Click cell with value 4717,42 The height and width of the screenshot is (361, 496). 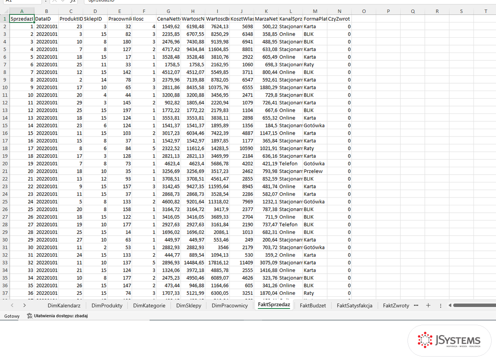(x=168, y=49)
